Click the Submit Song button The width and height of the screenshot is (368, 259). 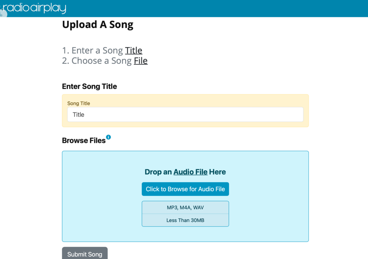[x=85, y=253]
